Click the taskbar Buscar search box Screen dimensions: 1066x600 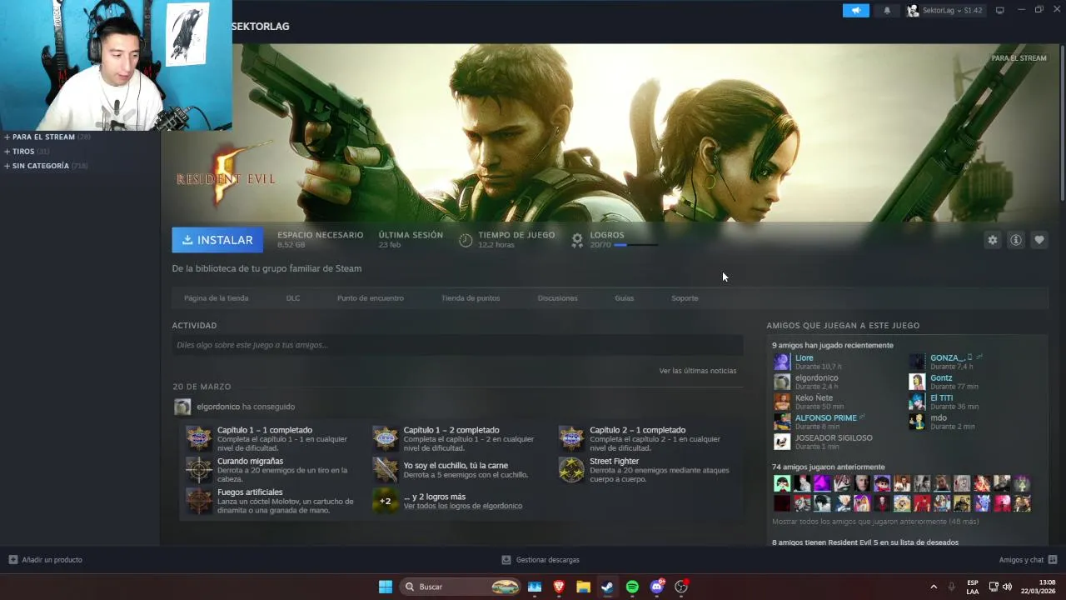pos(460,587)
